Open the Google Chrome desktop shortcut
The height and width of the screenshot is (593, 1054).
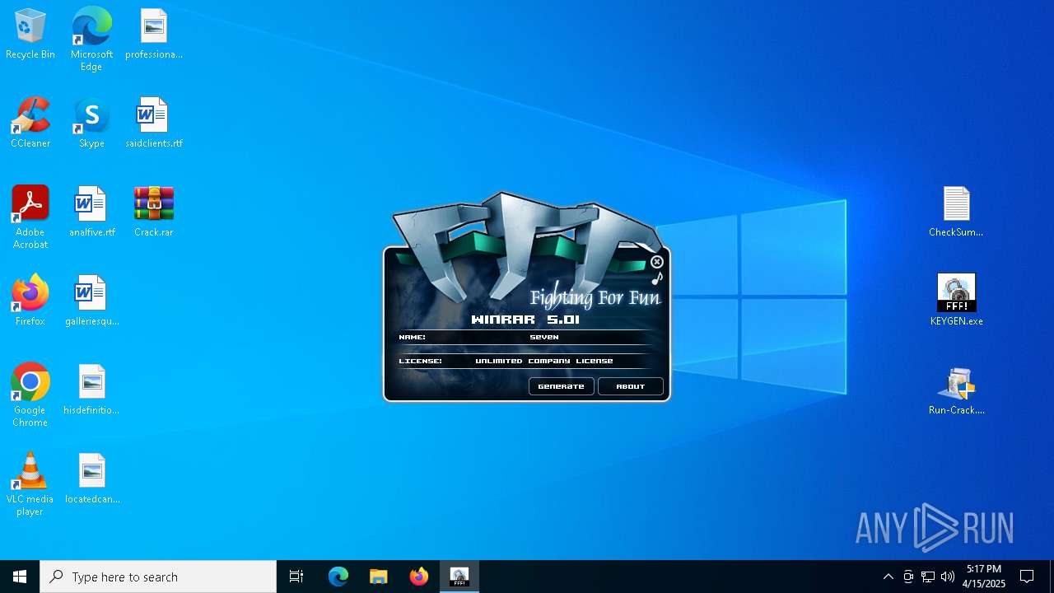30,395
